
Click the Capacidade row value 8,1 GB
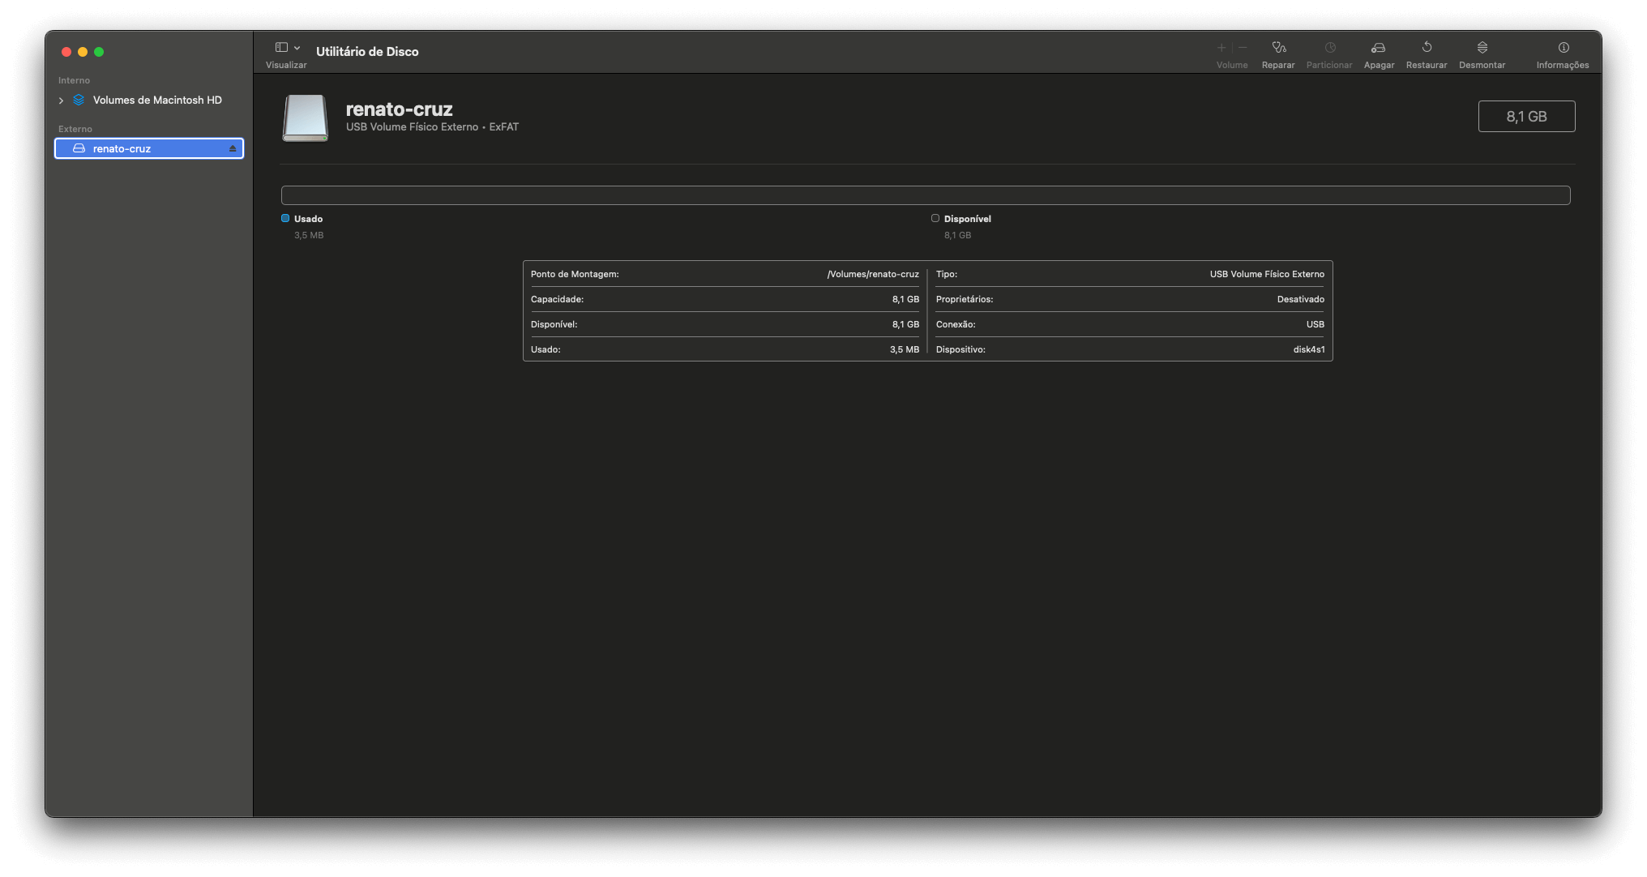(905, 299)
